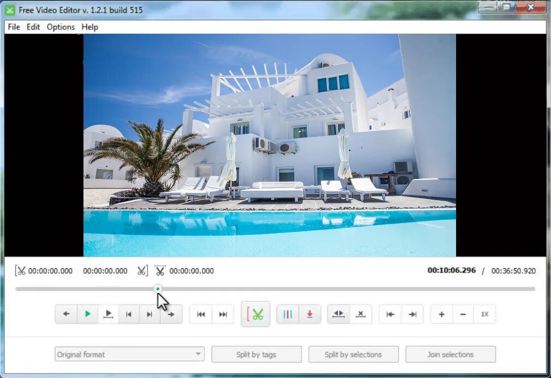Go to next frame button

click(149, 314)
